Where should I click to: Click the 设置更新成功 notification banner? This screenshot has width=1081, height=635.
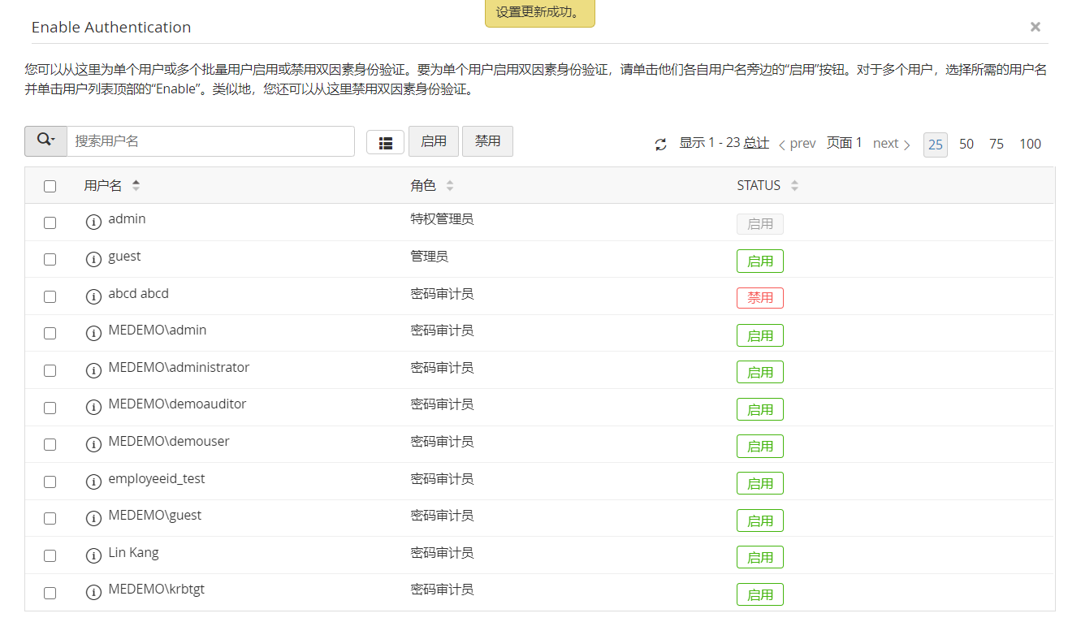(x=540, y=13)
